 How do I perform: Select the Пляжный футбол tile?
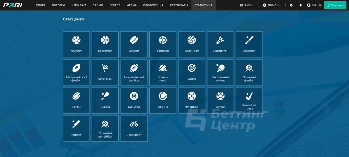click(249, 72)
